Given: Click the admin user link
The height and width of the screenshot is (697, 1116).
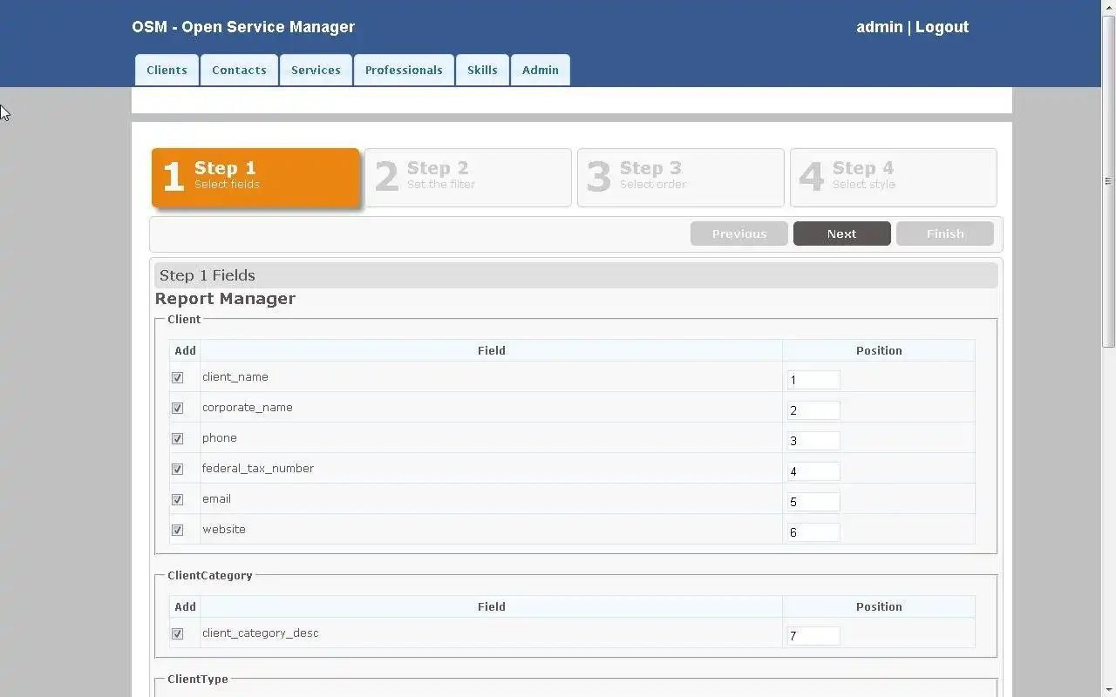Looking at the screenshot, I should 879,27.
